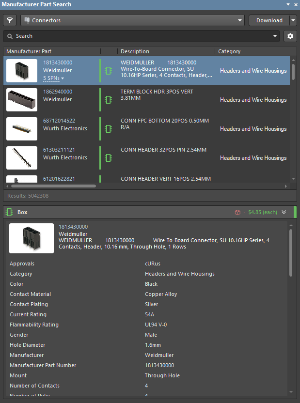Select part number 68712014522
Viewport: 300px width, 403px height.
coord(59,121)
